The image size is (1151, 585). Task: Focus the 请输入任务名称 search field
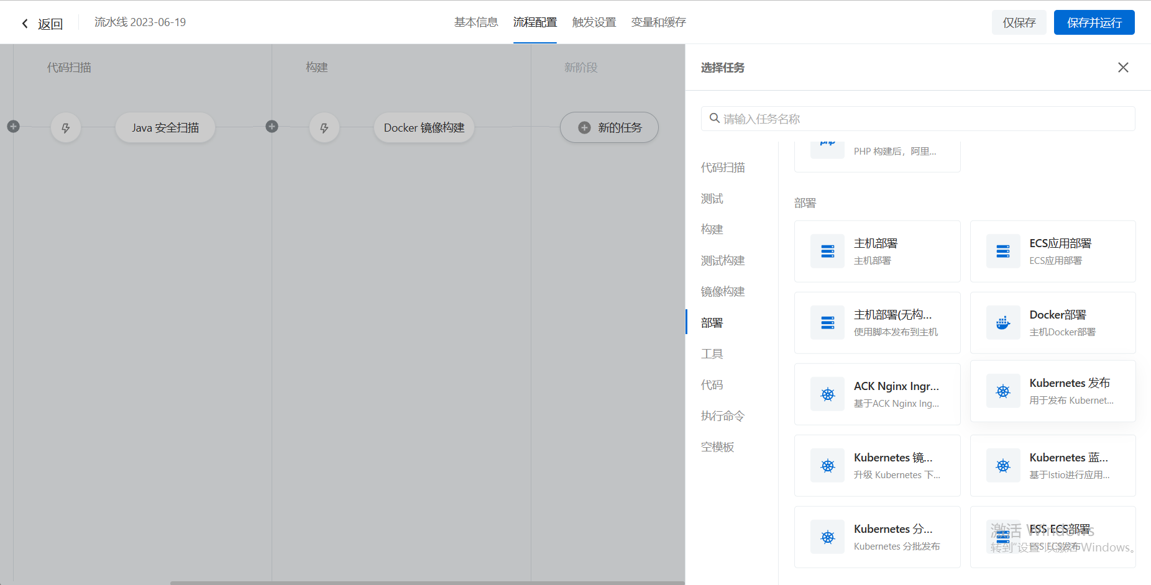pos(918,119)
